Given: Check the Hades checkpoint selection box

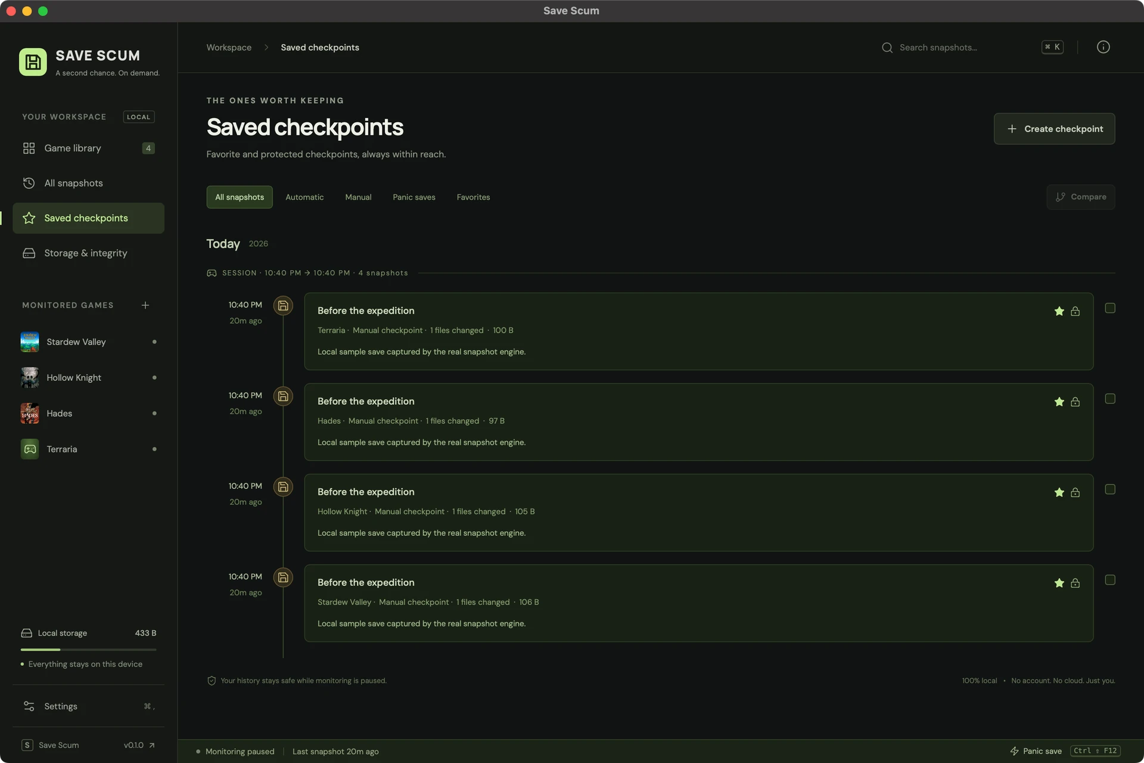Looking at the screenshot, I should pyautogui.click(x=1110, y=399).
